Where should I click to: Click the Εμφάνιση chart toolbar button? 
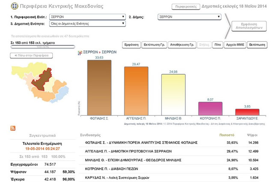[131, 44]
